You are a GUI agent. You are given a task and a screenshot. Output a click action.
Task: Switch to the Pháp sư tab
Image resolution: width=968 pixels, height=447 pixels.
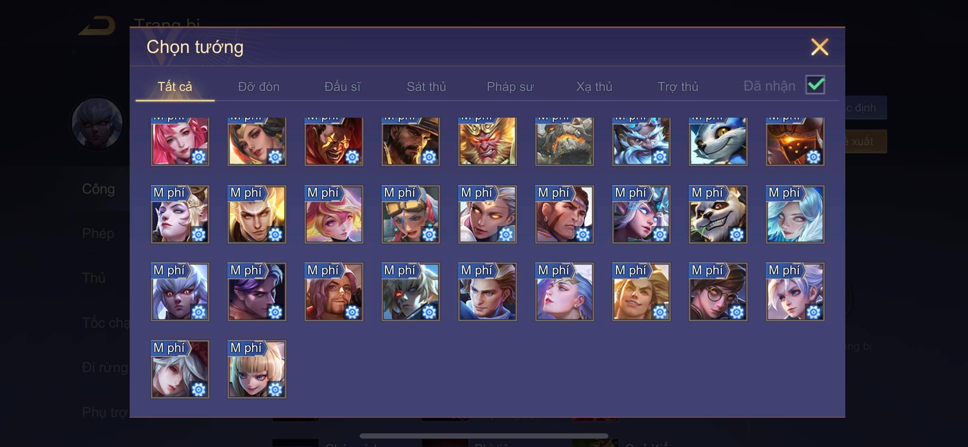[x=510, y=86]
